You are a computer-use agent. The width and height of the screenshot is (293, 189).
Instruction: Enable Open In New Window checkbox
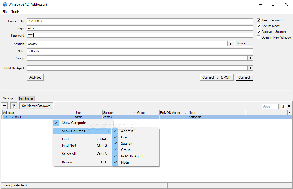[x=259, y=37]
